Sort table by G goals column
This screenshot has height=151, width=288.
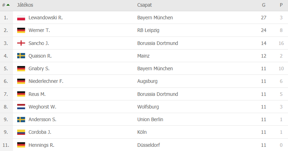[263, 5]
